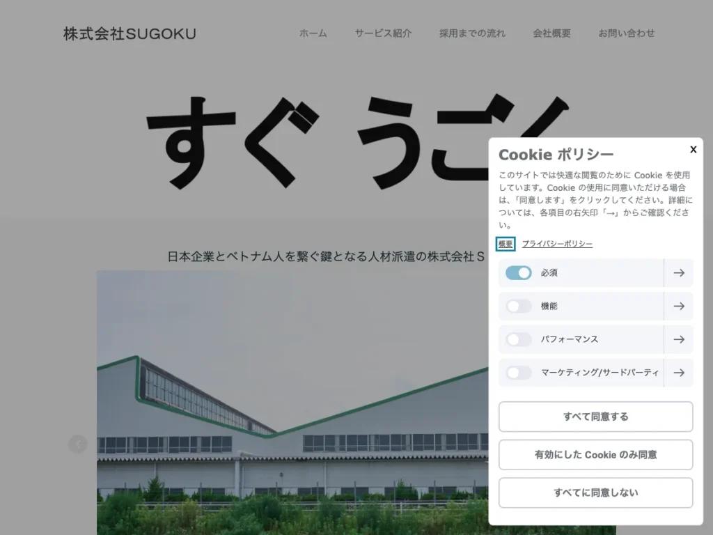Screen dimensions: 713x535
Task: Click the すべて同意する button
Action: click(x=596, y=417)
